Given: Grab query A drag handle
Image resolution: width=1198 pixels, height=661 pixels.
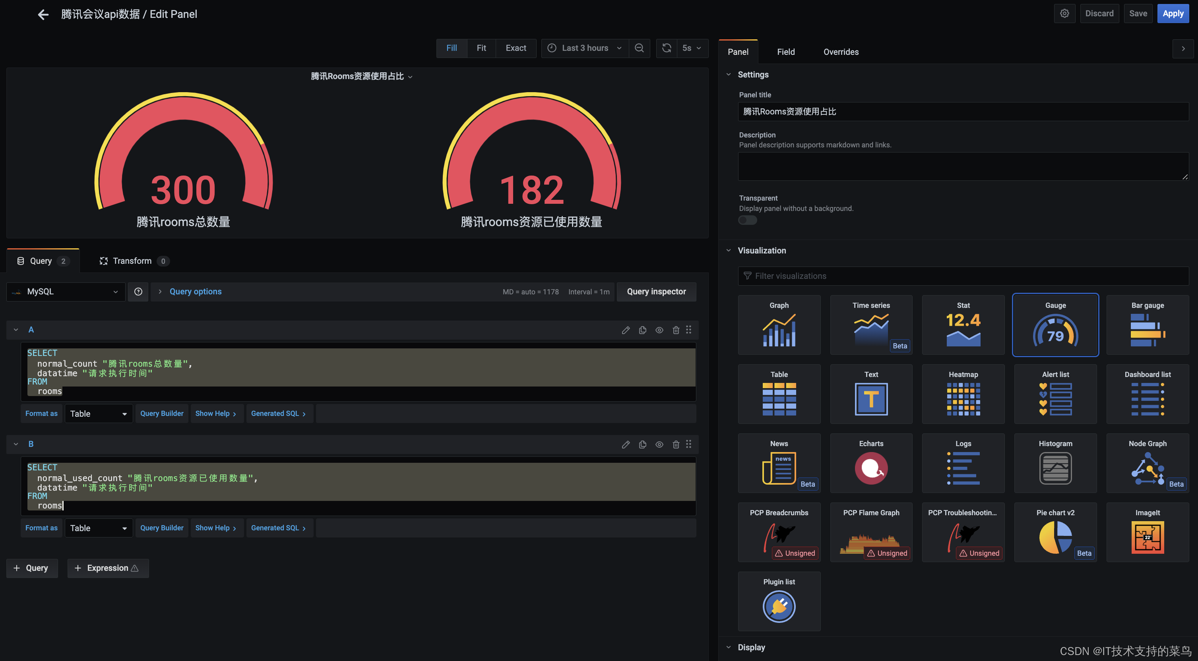Looking at the screenshot, I should tap(688, 330).
